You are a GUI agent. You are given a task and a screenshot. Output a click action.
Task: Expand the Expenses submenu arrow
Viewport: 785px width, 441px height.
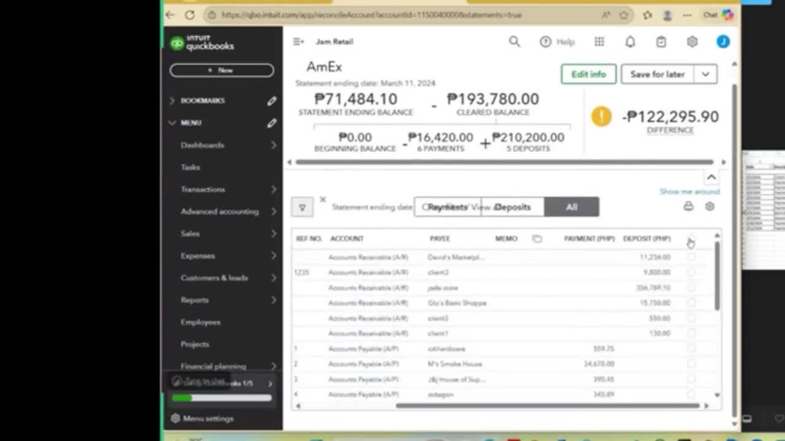point(273,255)
